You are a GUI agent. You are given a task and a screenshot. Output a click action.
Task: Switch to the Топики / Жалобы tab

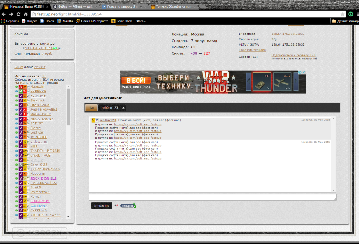tap(173, 6)
